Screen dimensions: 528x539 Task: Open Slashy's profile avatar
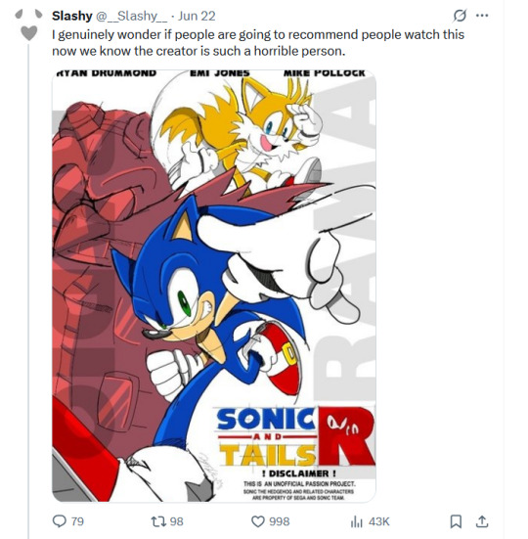(29, 24)
